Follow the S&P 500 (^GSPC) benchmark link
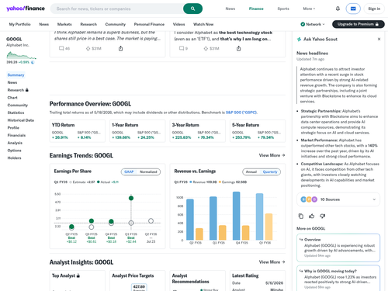This screenshot has height=291, width=388. click(x=241, y=113)
